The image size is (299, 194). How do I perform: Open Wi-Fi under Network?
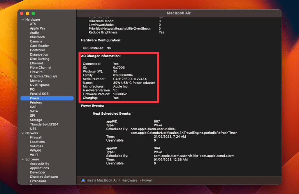pyautogui.click(x=34, y=155)
